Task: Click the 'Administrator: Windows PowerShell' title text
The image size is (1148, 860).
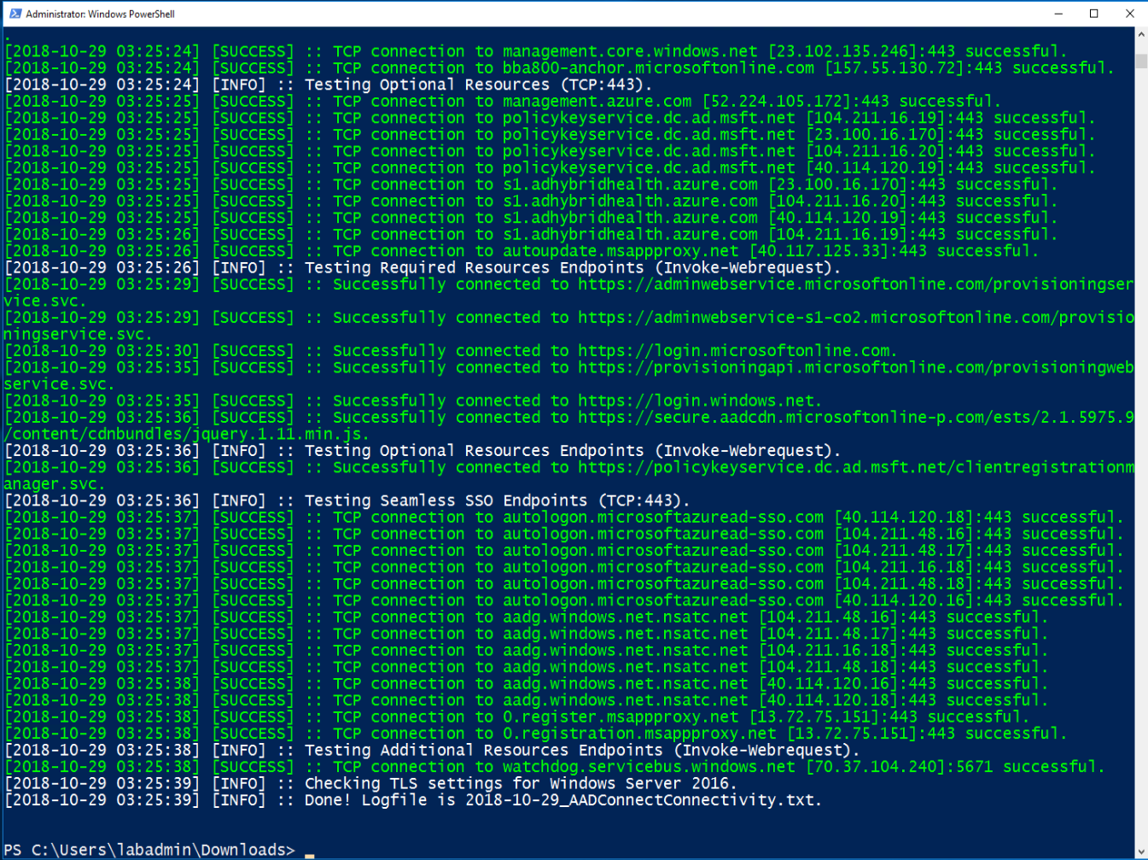Action: coord(100,14)
